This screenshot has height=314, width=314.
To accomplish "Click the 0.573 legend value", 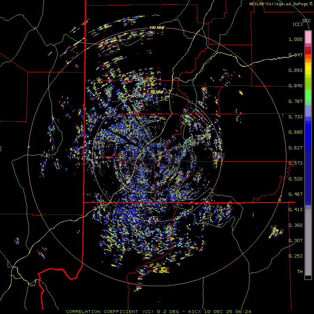I will point(296,163).
